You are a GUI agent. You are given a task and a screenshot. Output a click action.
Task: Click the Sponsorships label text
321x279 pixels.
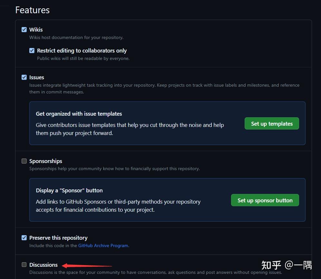[46, 161]
